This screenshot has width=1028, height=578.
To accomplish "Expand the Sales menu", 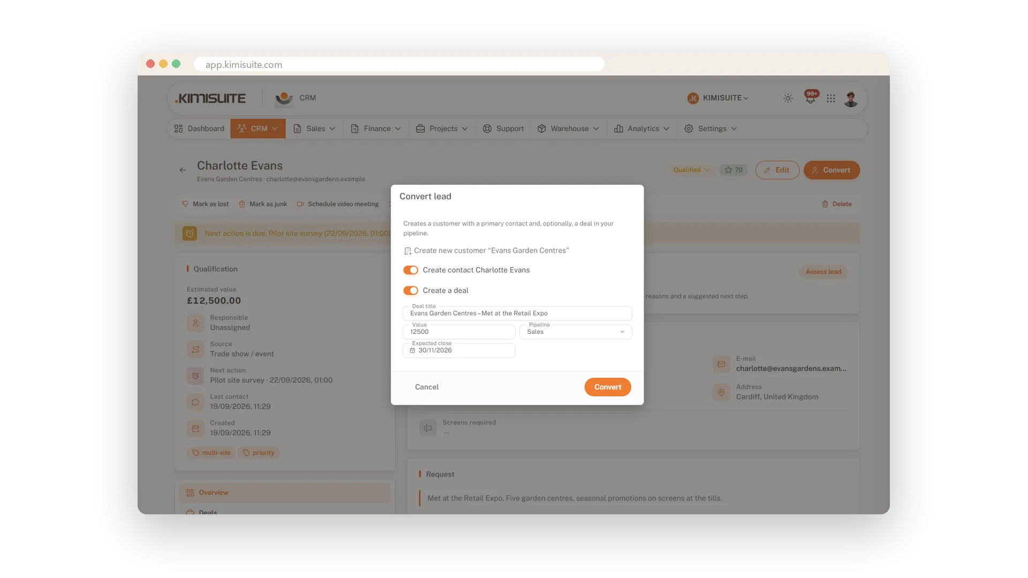I will 314,128.
